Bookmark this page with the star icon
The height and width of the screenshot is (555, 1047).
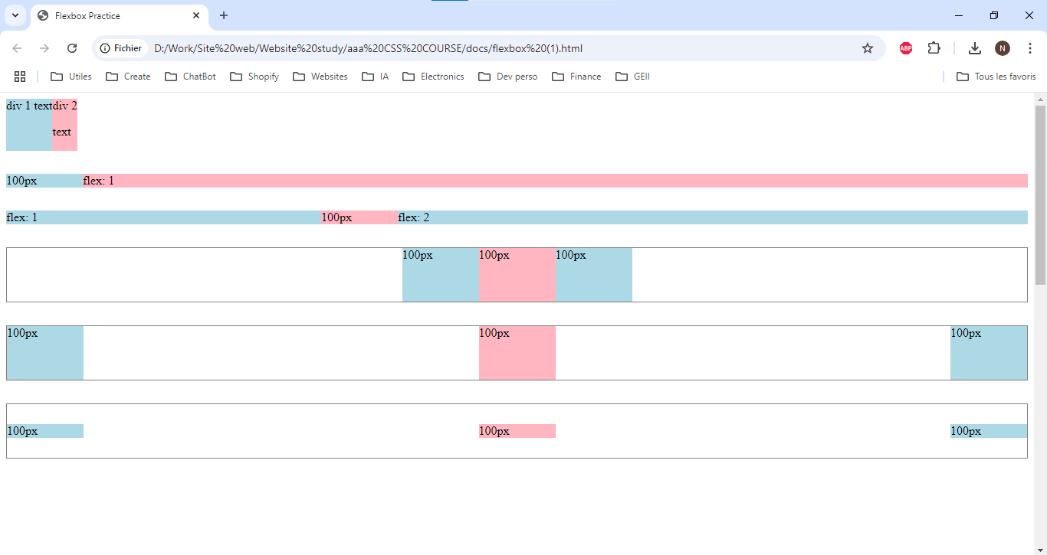click(868, 48)
